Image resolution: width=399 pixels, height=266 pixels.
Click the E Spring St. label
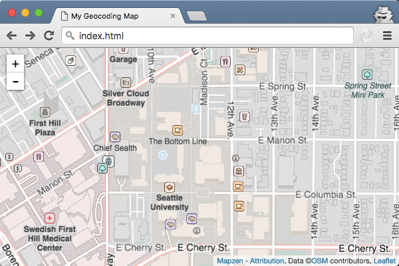point(283,86)
